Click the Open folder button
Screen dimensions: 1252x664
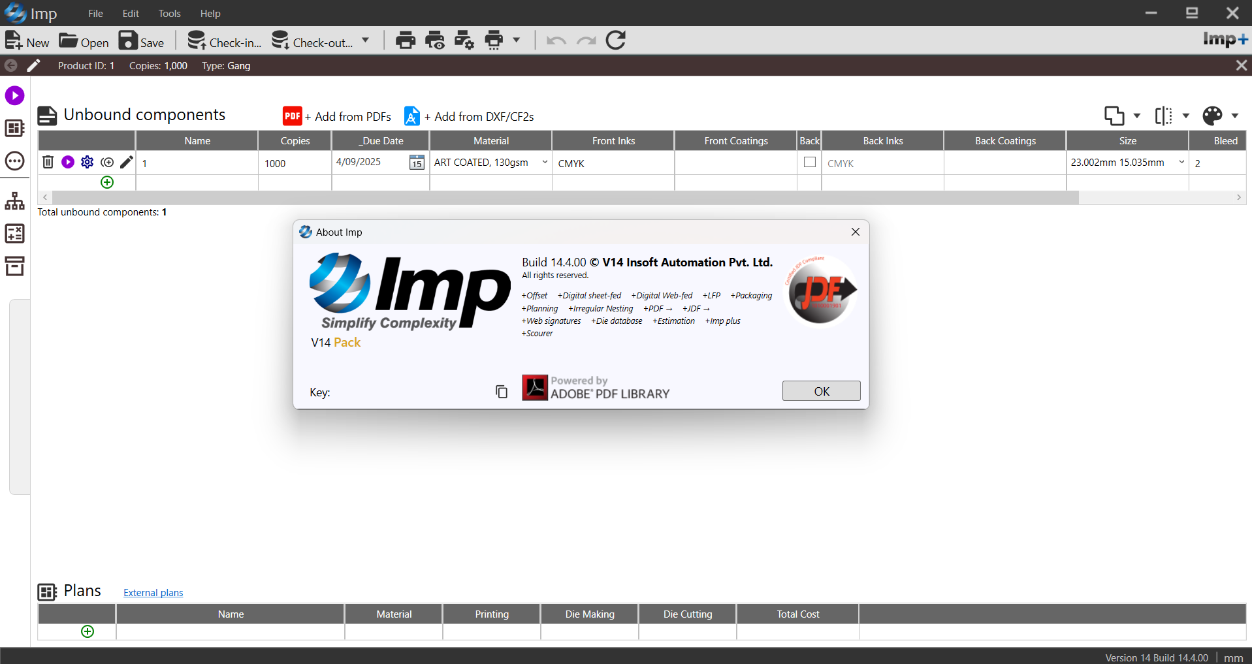coord(84,40)
